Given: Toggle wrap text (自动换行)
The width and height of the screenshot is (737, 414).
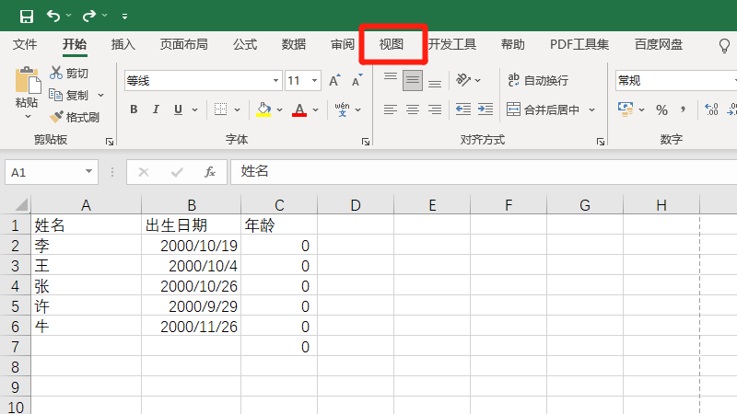Looking at the screenshot, I should pos(538,80).
